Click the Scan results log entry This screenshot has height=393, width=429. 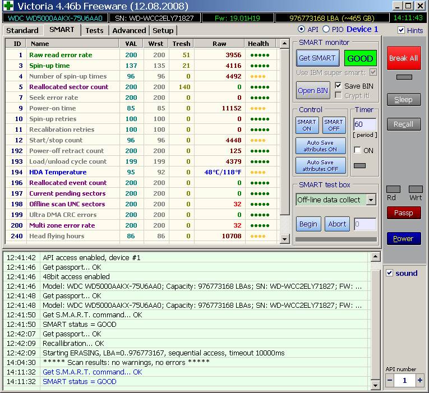[x=186, y=362]
